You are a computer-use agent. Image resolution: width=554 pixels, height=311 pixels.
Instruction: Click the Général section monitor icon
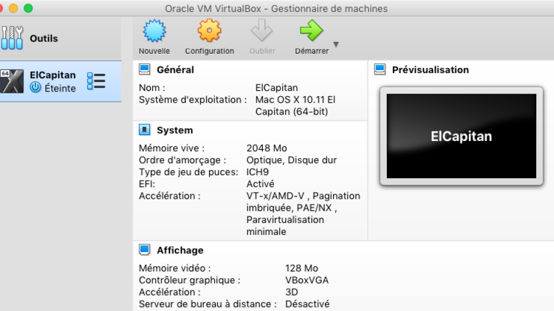click(x=145, y=70)
